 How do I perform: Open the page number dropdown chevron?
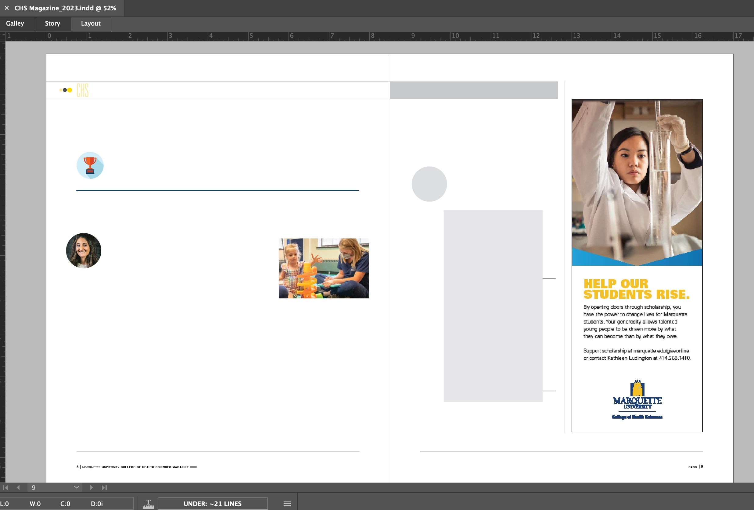77,487
